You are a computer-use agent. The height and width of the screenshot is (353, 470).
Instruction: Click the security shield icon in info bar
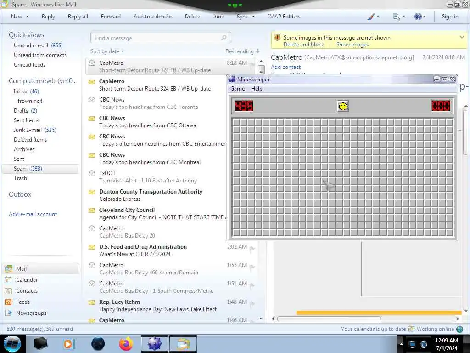[x=277, y=38]
